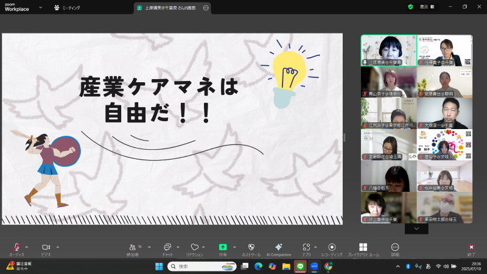Image resolution: width=487 pixels, height=274 pixels.
Task: Open the shared screen tab options menu
Action: [x=206, y=8]
